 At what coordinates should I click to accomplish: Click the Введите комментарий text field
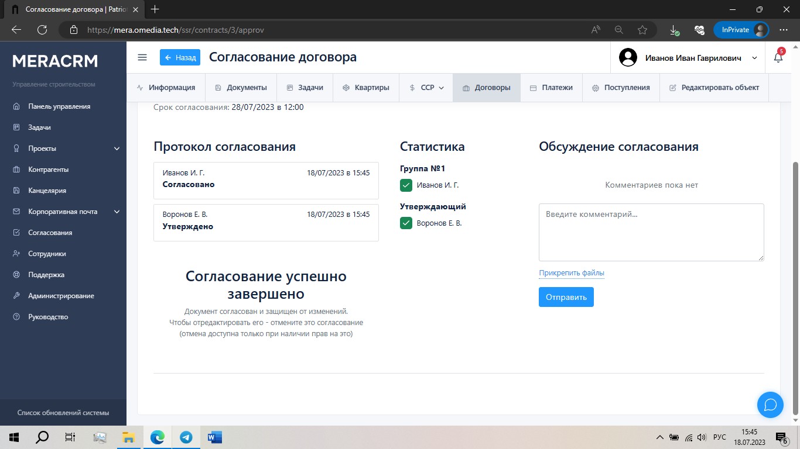tap(651, 232)
